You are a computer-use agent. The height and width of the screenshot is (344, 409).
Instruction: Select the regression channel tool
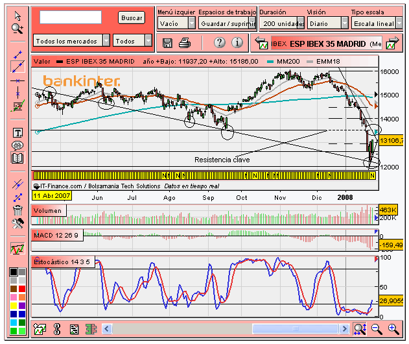tap(18, 106)
